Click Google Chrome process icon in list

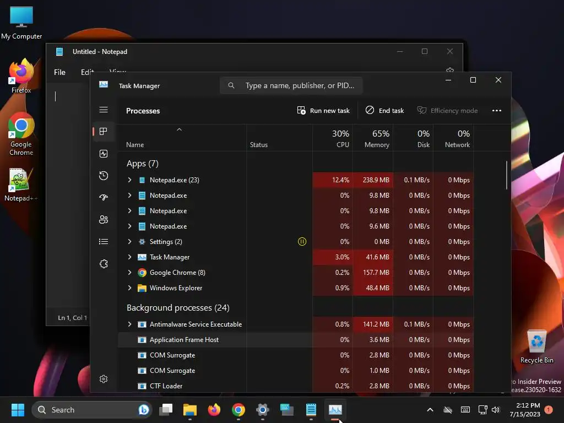(x=142, y=273)
